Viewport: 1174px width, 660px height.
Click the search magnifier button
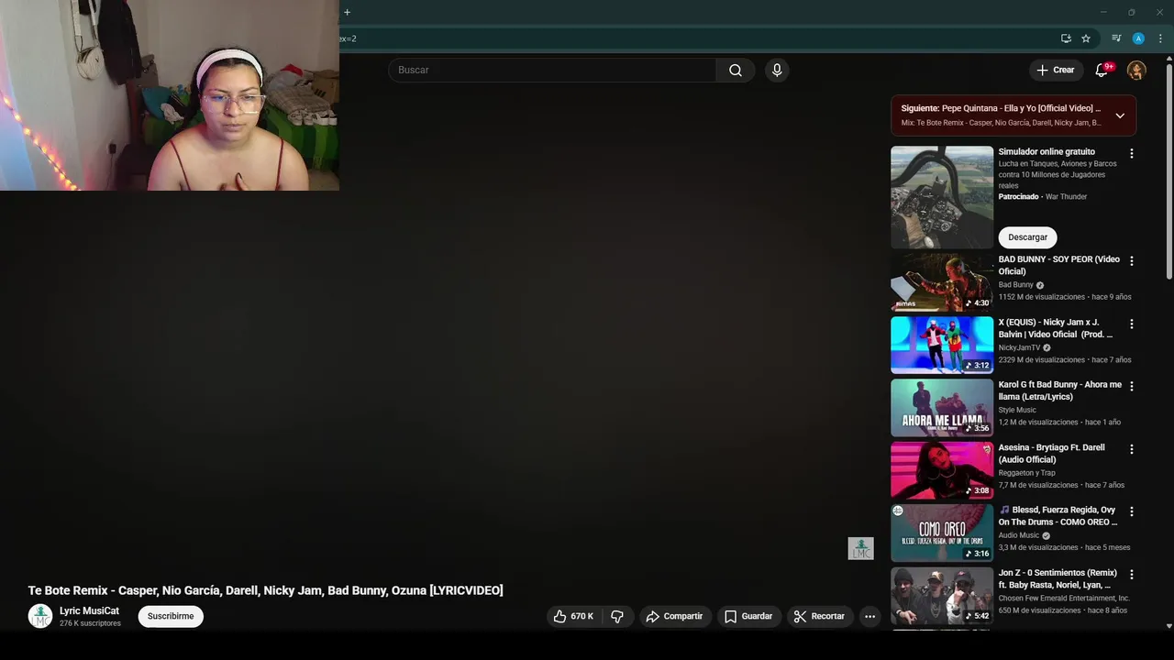point(736,71)
